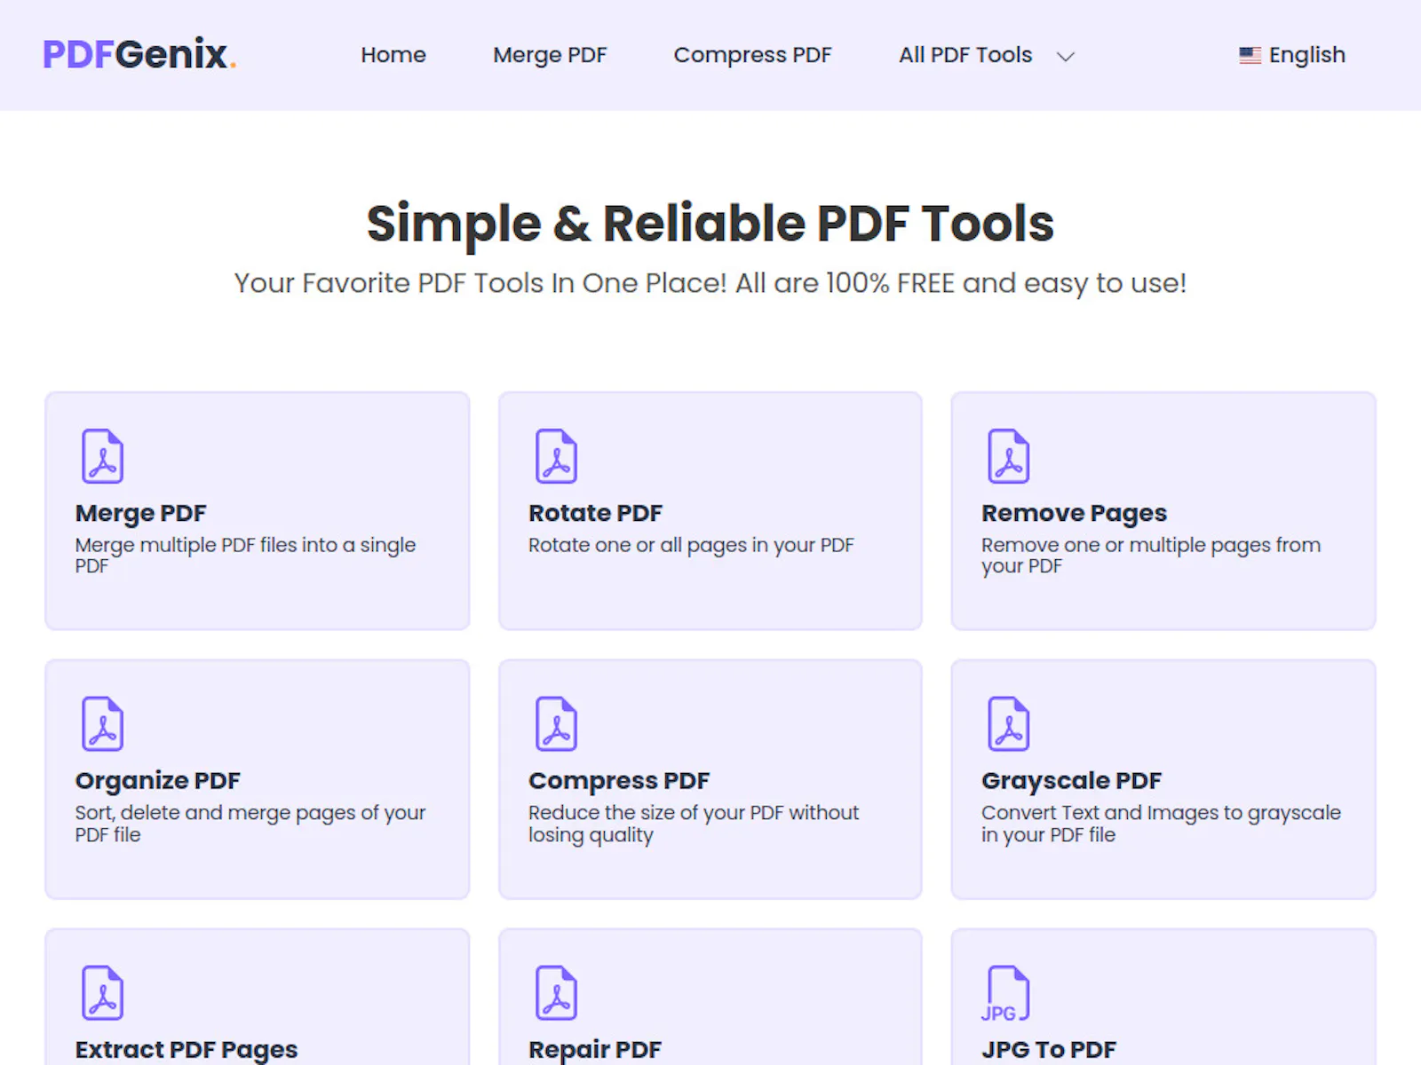The height and width of the screenshot is (1065, 1421).
Task: Expand the All PDF Tools chevron
Action: click(x=1066, y=57)
